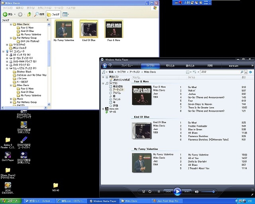This screenshot has width=255, height=204.
Task: Sort by the アルバム column header
Action: [155, 77]
